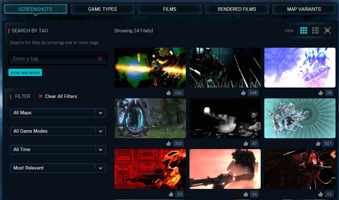Click the 'SEARCH BY TAG' heading
This screenshot has height=200, width=339.
(30, 31)
